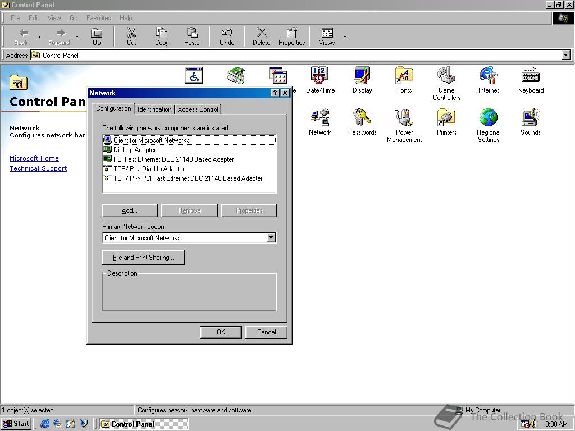Open the Accessibility Options icon
Viewport: 575px width, 431px height.
tap(194, 76)
